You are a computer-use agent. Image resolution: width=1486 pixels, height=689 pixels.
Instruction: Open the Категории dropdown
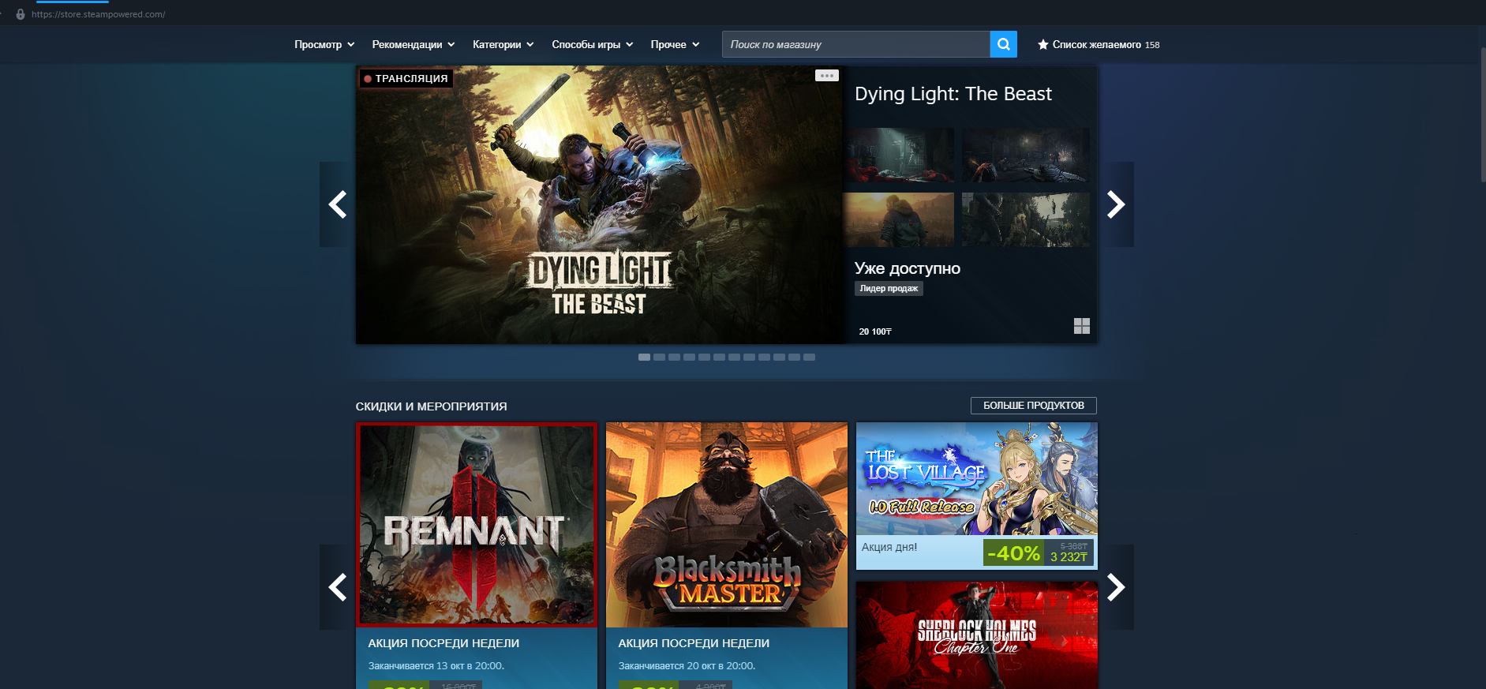coord(503,45)
